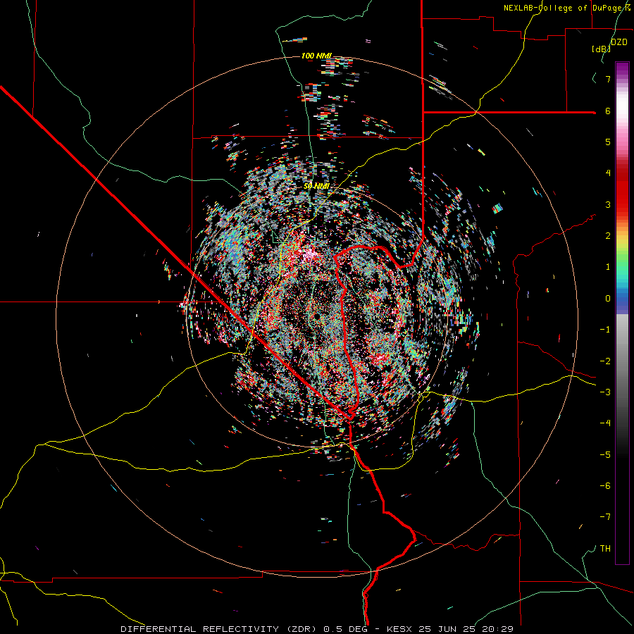The image size is (634, 634).
Task: Select the -4 dB scale value
Action: [x=605, y=423]
